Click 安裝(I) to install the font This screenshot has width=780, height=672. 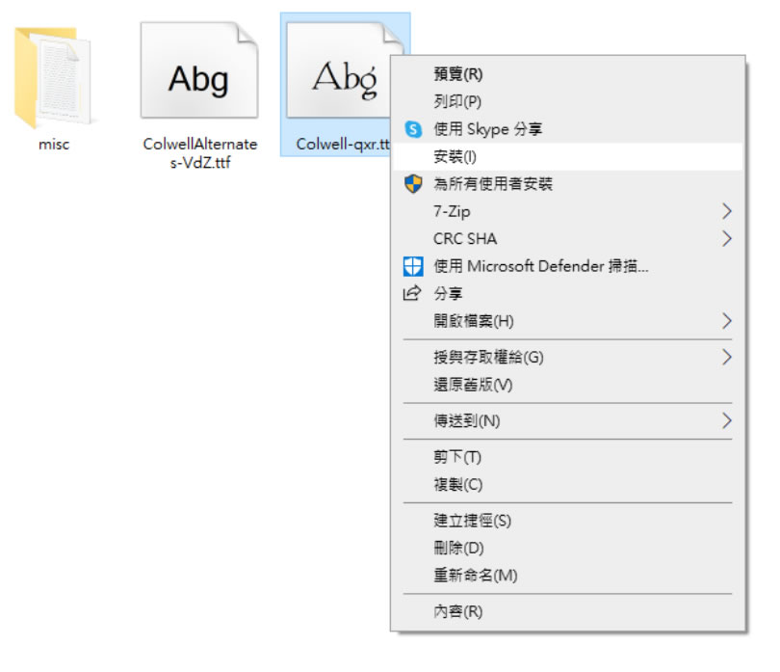tap(567, 156)
